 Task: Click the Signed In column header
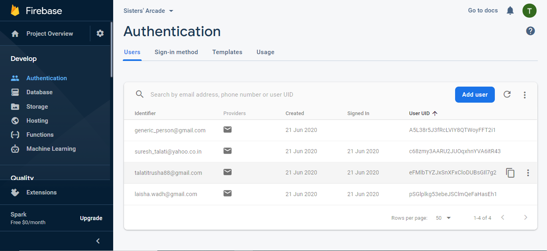tap(358, 113)
